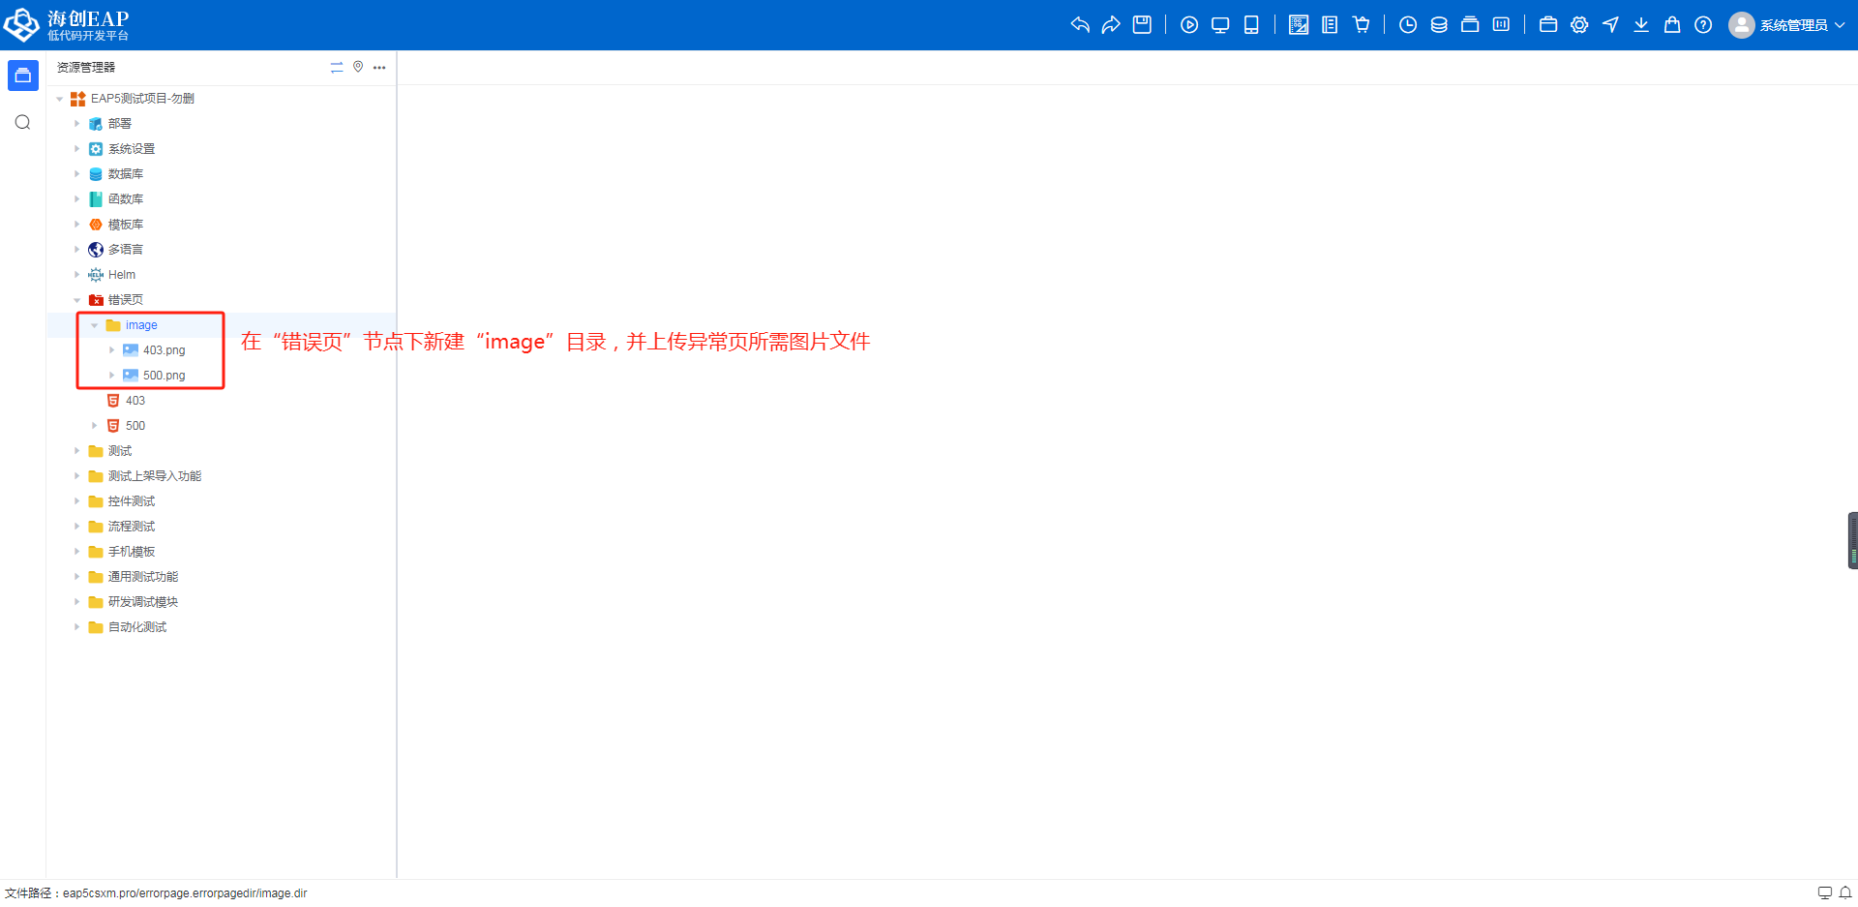Image resolution: width=1858 pixels, height=907 pixels.
Task: Click the save floppy disk icon
Action: click(1142, 25)
